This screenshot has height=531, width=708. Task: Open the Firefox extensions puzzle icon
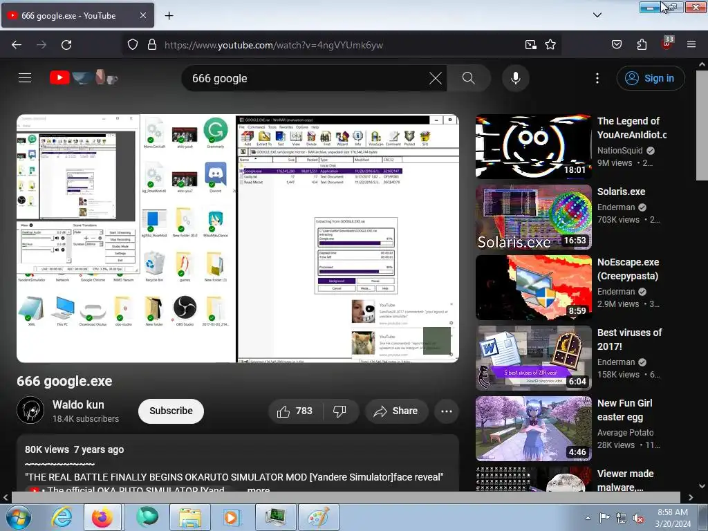pyautogui.click(x=642, y=45)
